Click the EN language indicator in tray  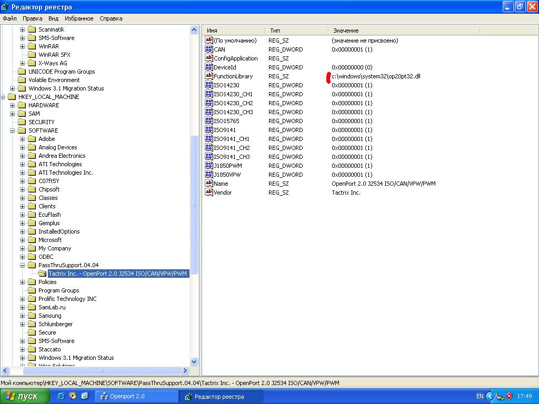coord(480,396)
